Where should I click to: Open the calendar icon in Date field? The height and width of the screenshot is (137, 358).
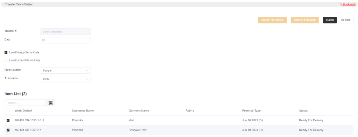pos(44,40)
